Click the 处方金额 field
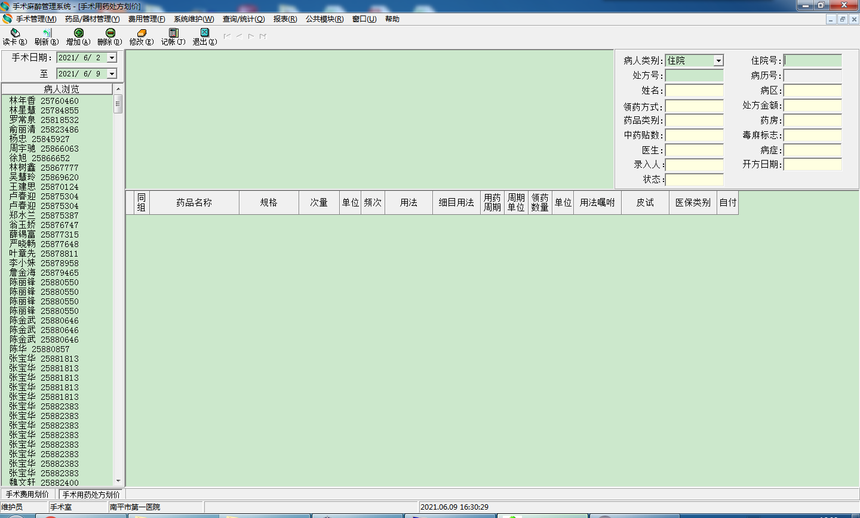 (812, 106)
